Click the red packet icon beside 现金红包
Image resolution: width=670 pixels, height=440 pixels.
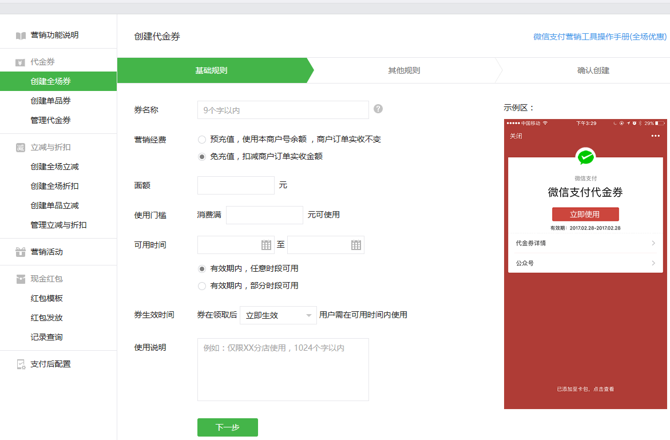click(x=21, y=279)
